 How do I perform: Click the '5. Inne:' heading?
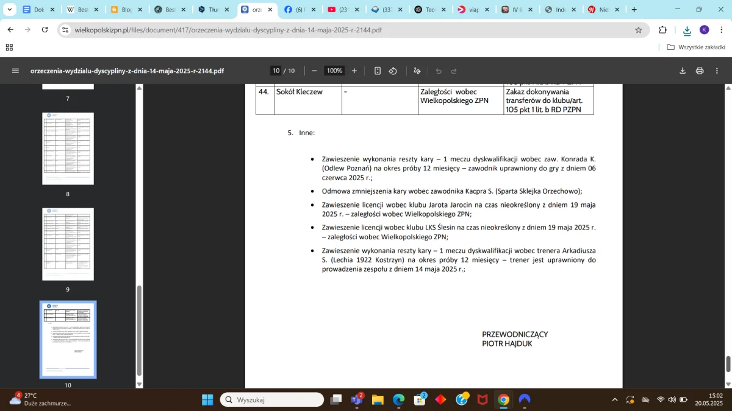coord(301,133)
